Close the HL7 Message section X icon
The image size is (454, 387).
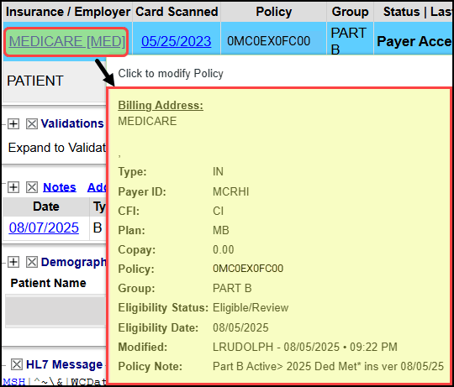click(17, 364)
